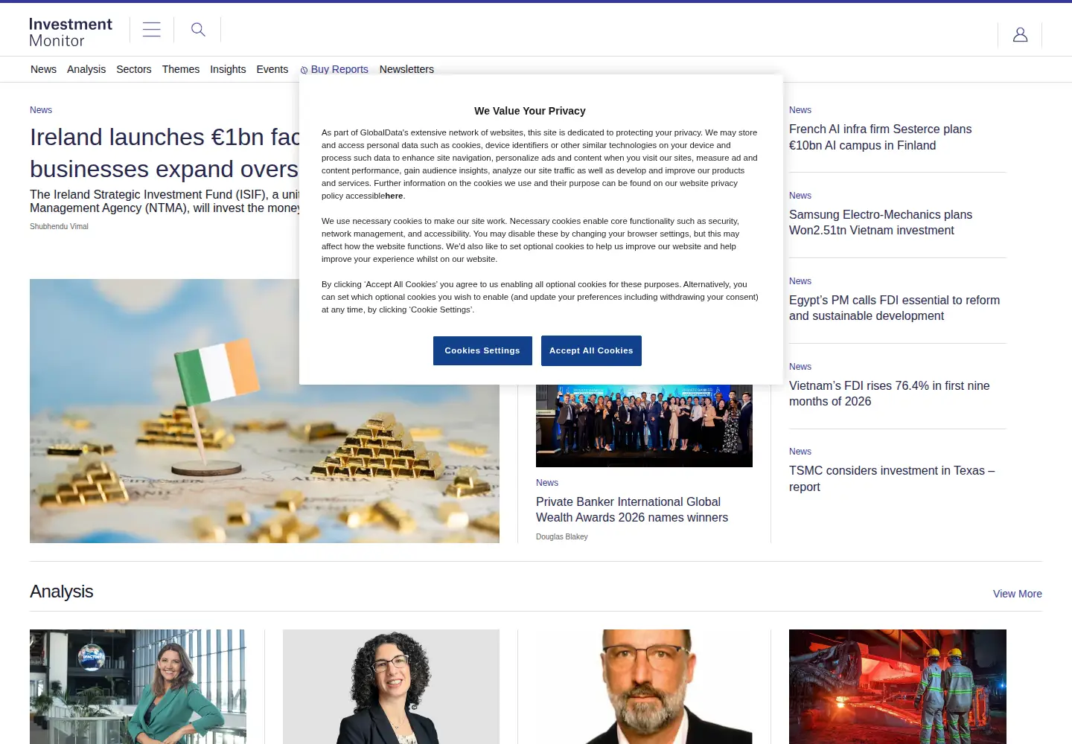Open the Insights menu item
Viewport: 1072px width, 744px height.
tap(228, 69)
